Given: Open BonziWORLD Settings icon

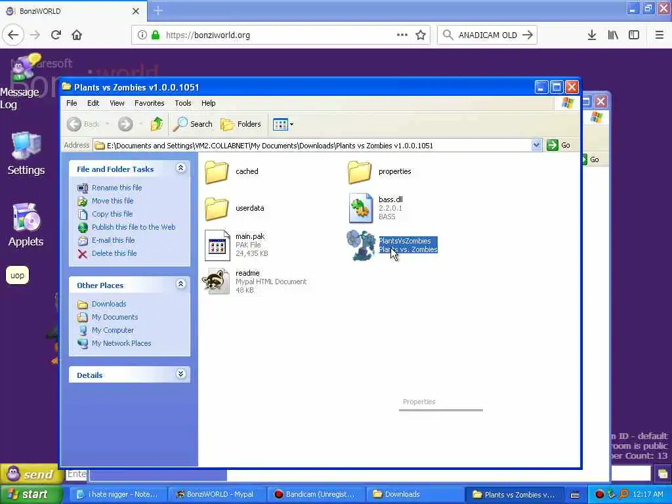Looking at the screenshot, I should click(x=26, y=154).
